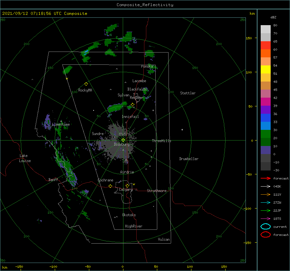Click the red 'forecast' ellipse legend icon
This screenshot has width=290, height=271.
266,235
